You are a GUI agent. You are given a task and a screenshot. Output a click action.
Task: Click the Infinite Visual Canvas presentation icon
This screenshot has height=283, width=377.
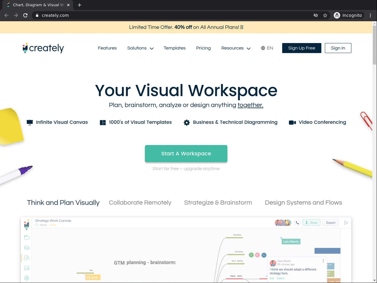(x=30, y=122)
